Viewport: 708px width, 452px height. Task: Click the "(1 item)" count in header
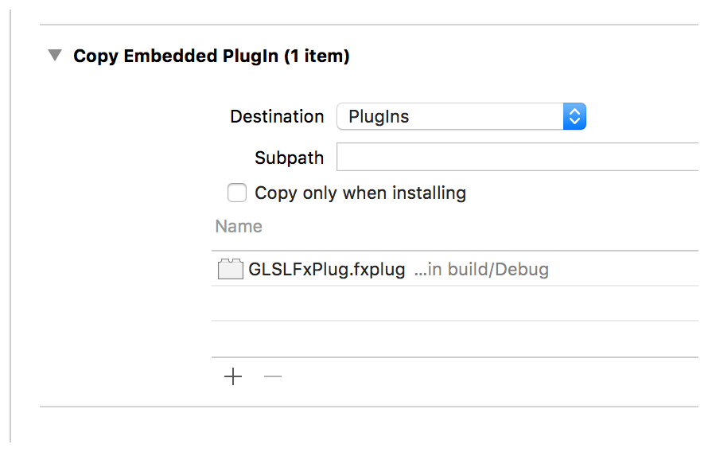click(x=317, y=56)
